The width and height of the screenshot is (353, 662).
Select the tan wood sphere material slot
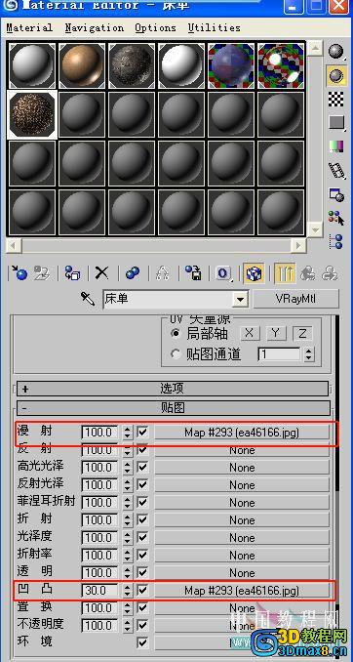[x=82, y=65]
